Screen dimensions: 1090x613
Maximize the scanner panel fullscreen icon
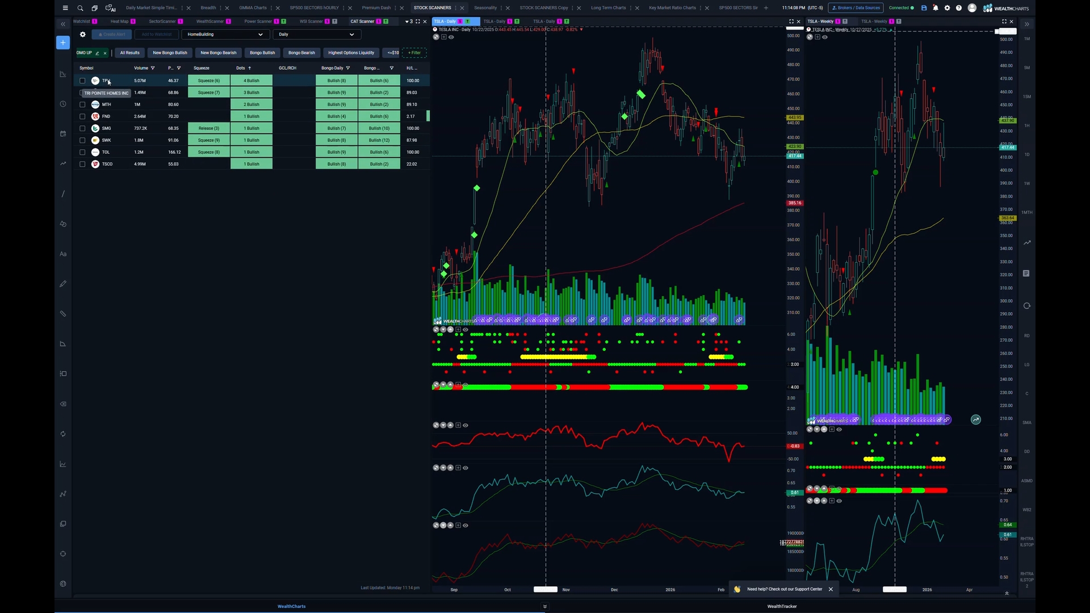[418, 22]
